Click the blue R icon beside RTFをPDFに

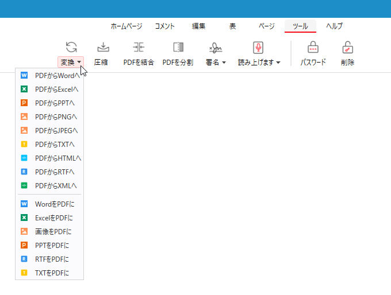24,259
